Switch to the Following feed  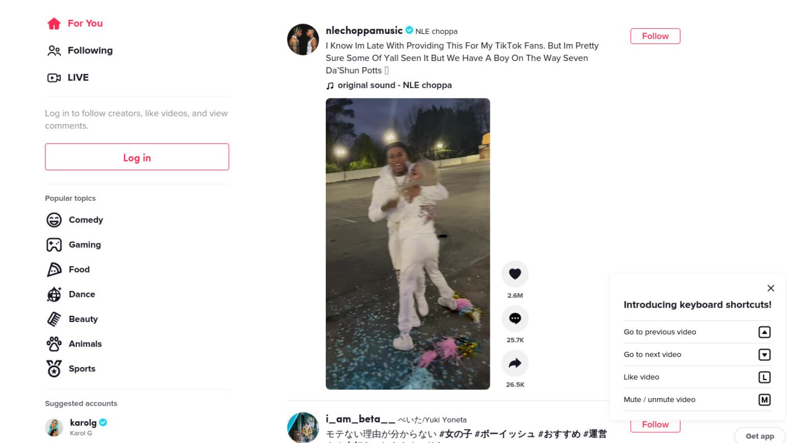79,50
